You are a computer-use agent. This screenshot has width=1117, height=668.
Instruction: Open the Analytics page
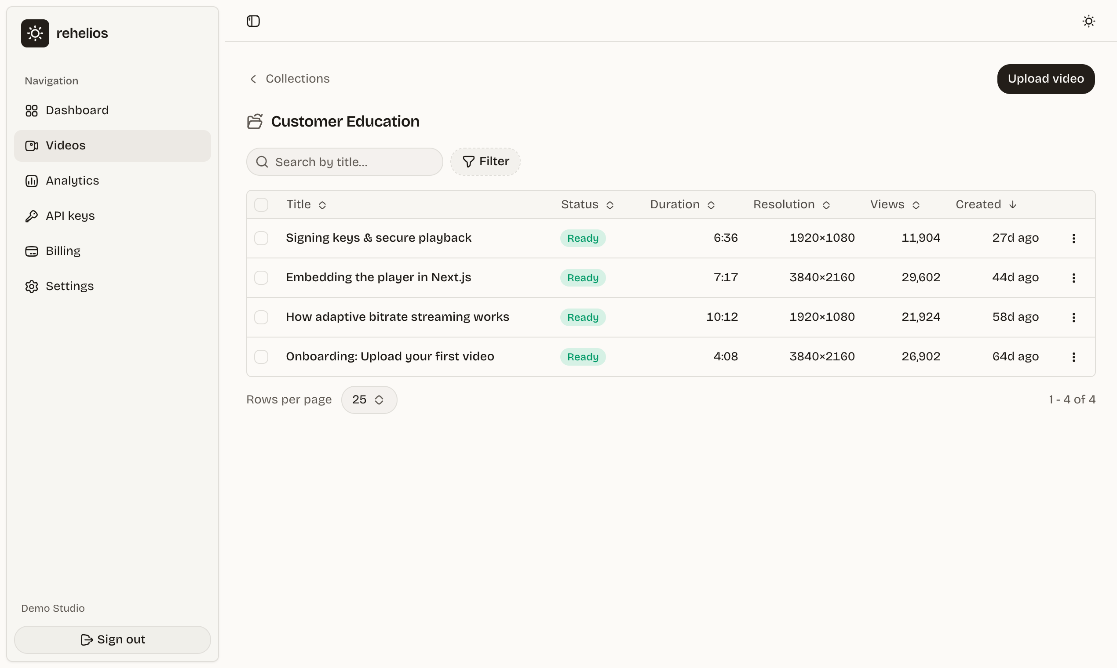pos(112,181)
